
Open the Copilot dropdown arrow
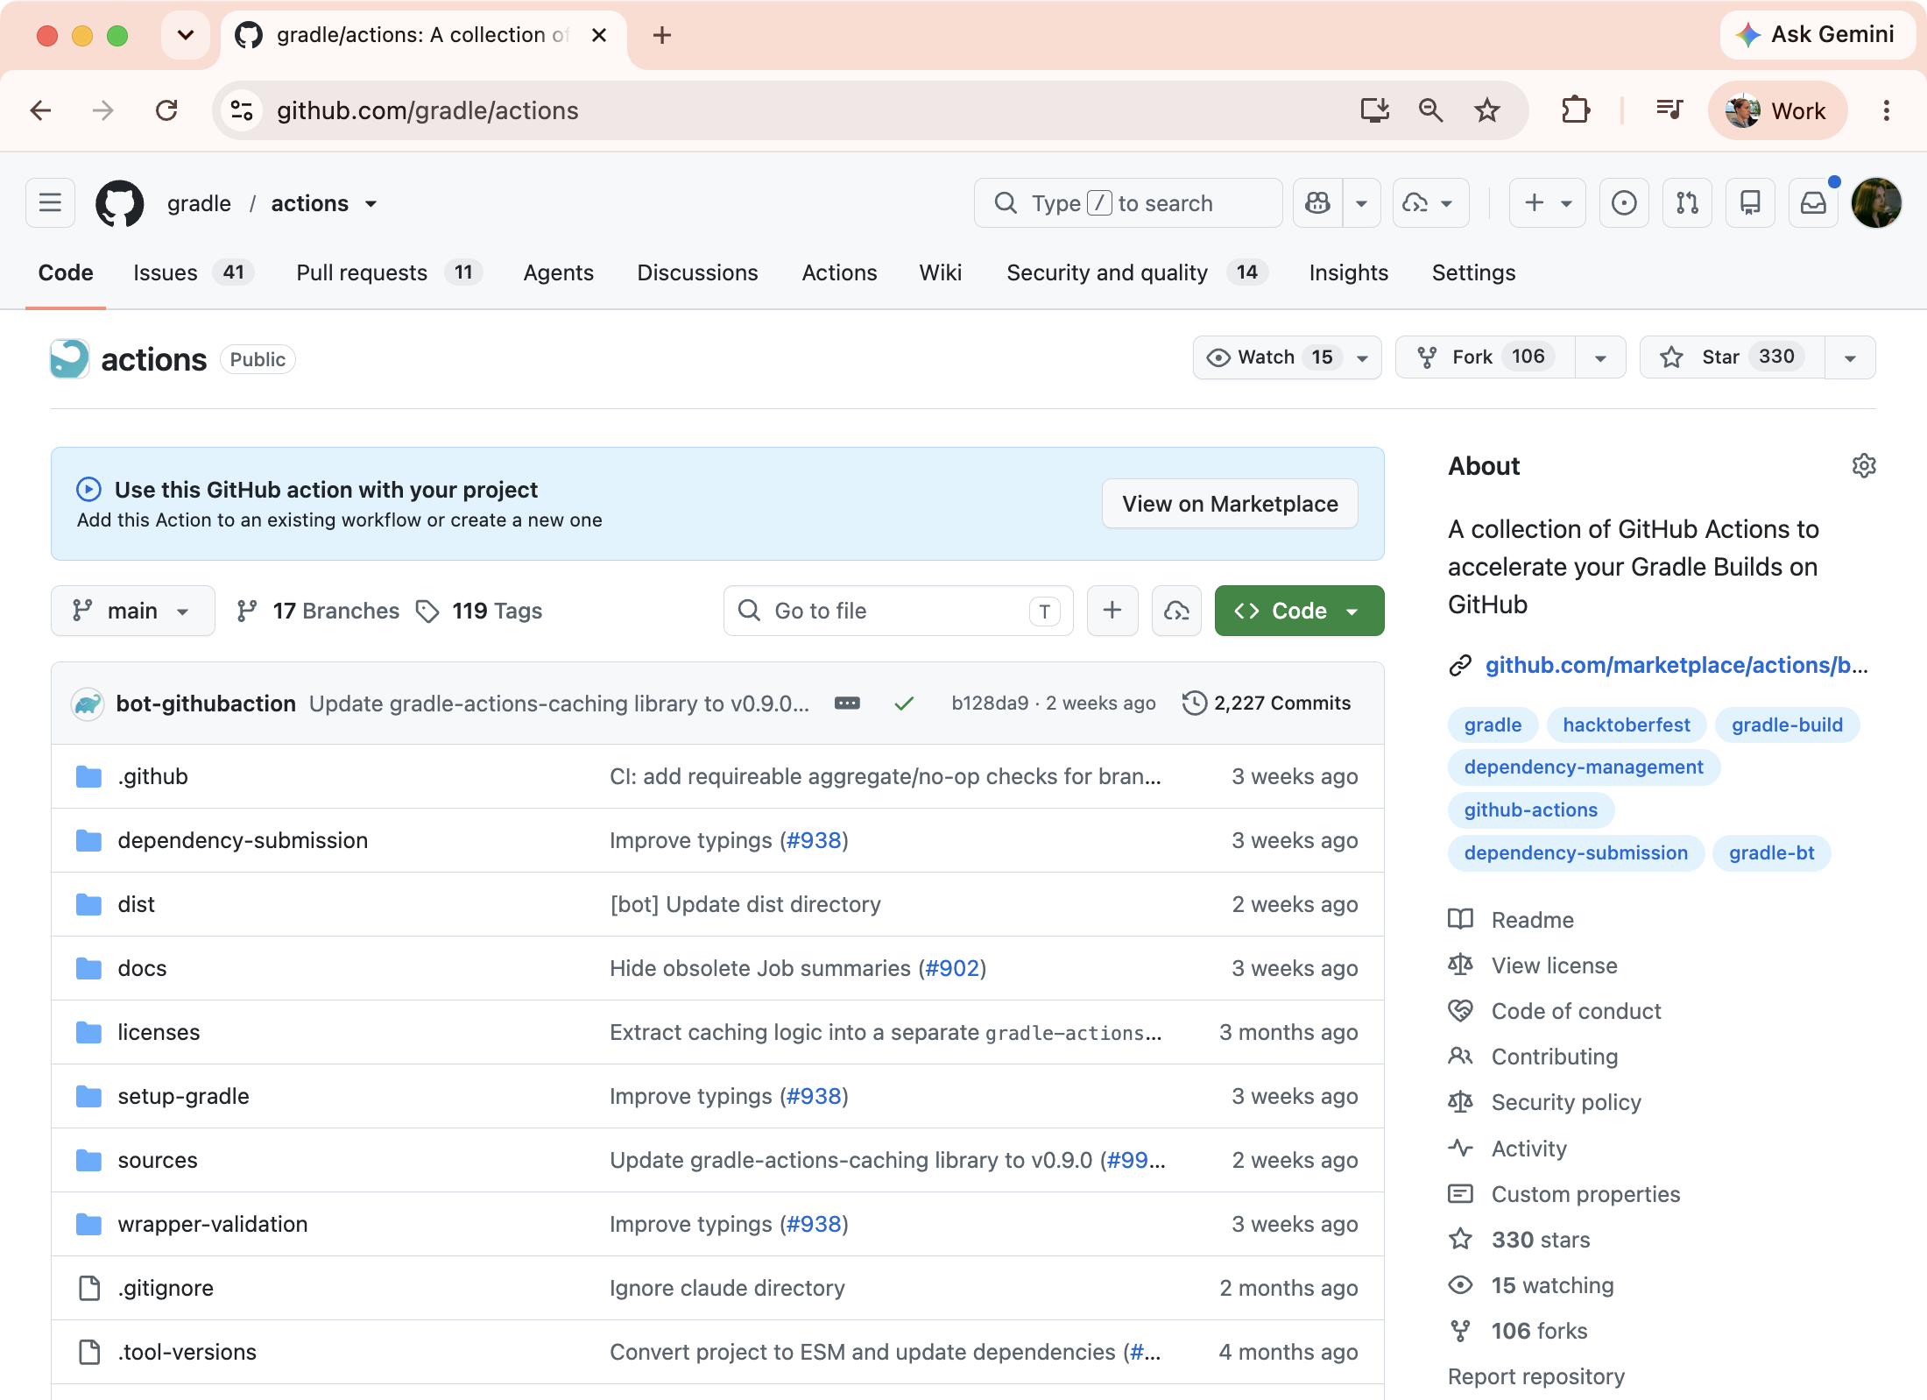(1361, 203)
